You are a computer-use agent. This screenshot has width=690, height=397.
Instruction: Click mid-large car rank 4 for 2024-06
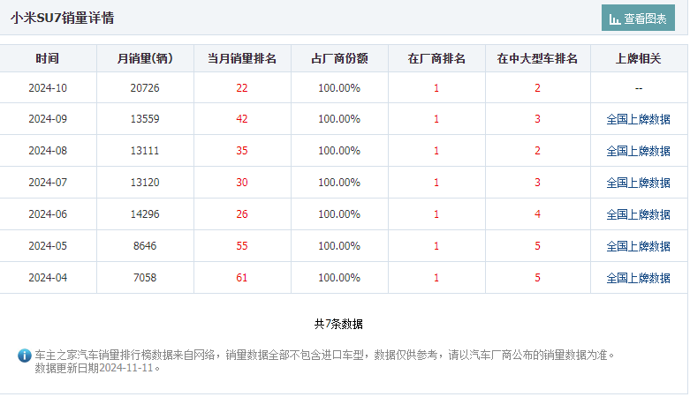tap(537, 214)
